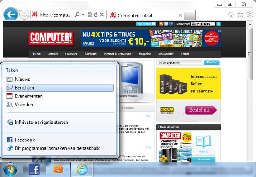Click the vertical scrollbar thumb
Viewport: 256px width, 177px height.
click(250, 54)
